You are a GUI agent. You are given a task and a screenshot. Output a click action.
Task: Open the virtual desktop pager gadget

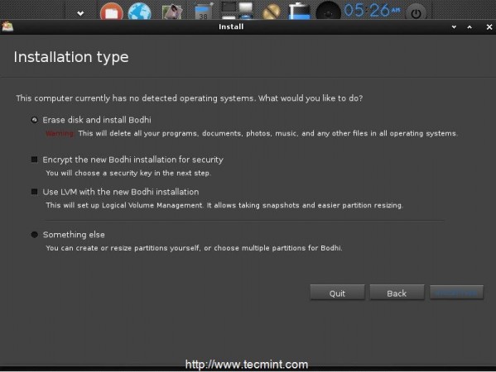tap(237, 11)
